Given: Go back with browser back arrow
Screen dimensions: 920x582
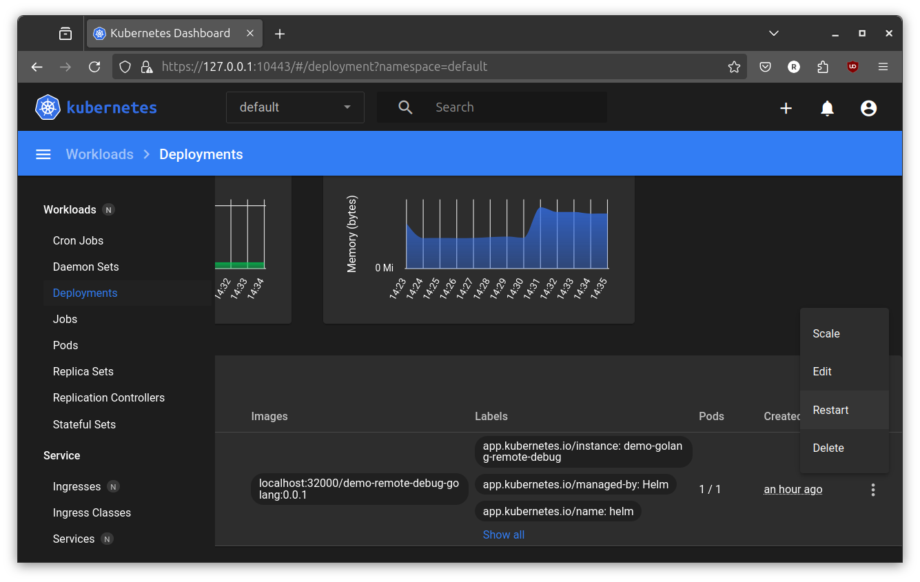Looking at the screenshot, I should click(37, 67).
